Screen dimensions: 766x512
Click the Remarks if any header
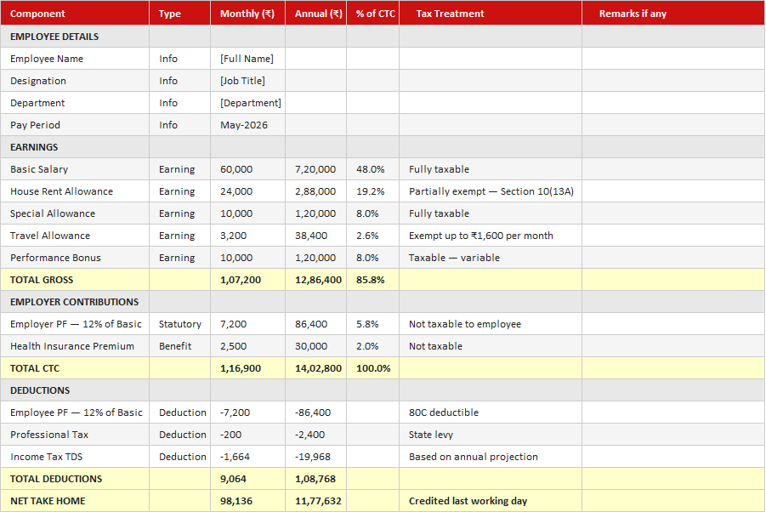(673, 14)
